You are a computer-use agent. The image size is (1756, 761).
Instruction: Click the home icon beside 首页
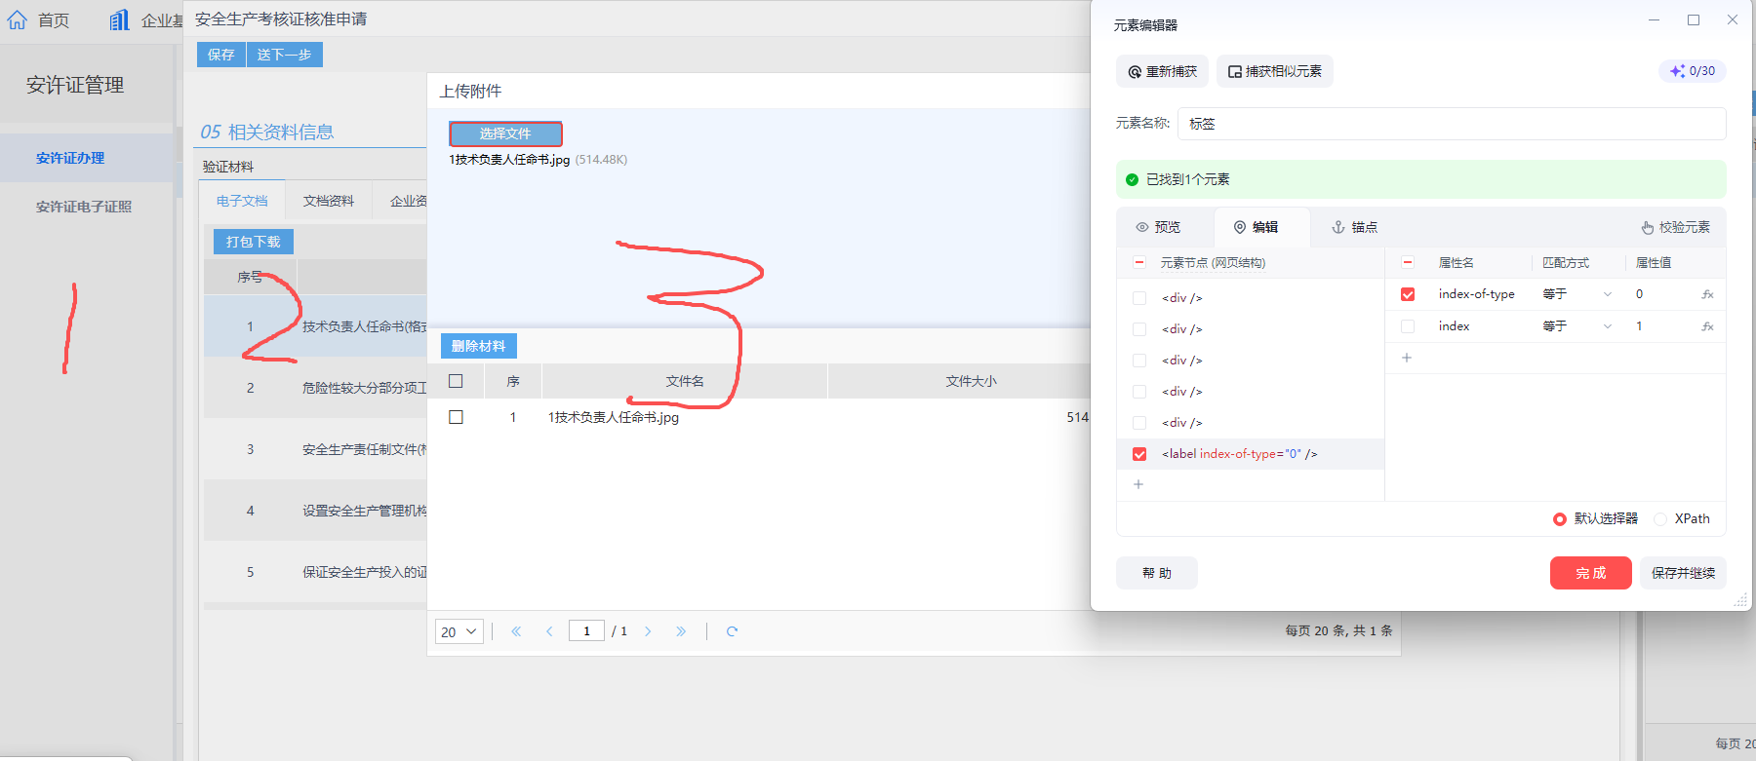point(18,19)
